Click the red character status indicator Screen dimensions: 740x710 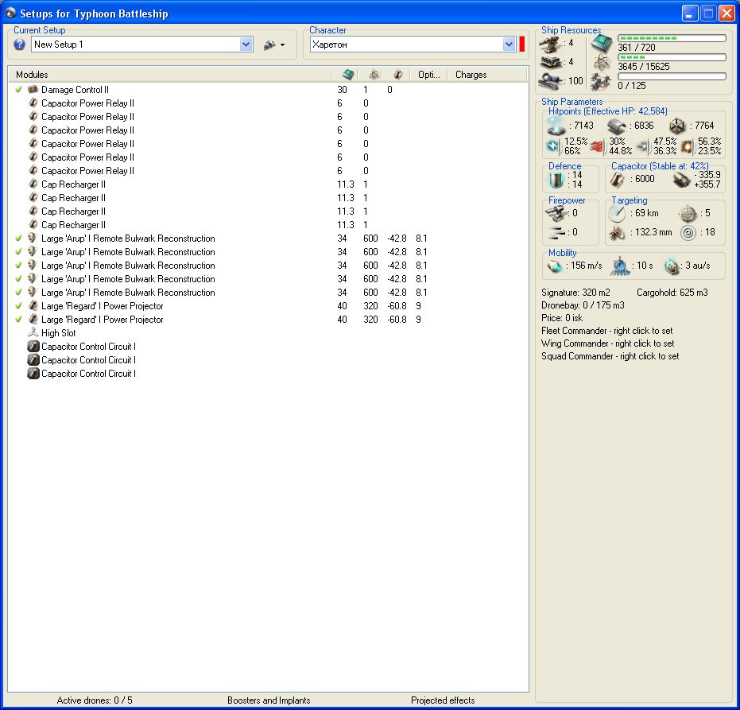tap(522, 45)
